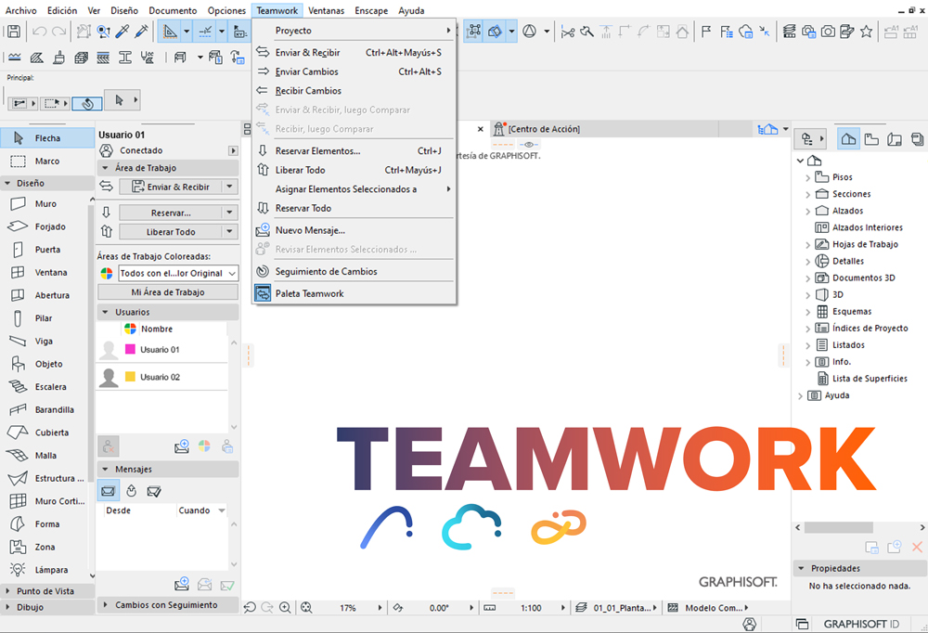Viewport: 928px width, 633px height.
Task: Expand the Cambios con Seguimiento section
Action: pyautogui.click(x=104, y=605)
